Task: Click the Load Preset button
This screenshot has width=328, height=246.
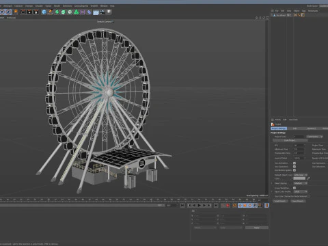Action: coord(280,201)
